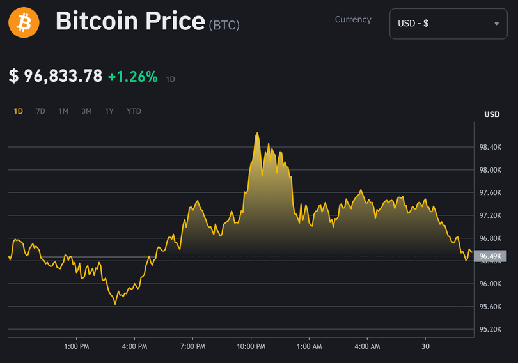The height and width of the screenshot is (363, 518).
Task: View the YTD price chart
Action: point(134,111)
